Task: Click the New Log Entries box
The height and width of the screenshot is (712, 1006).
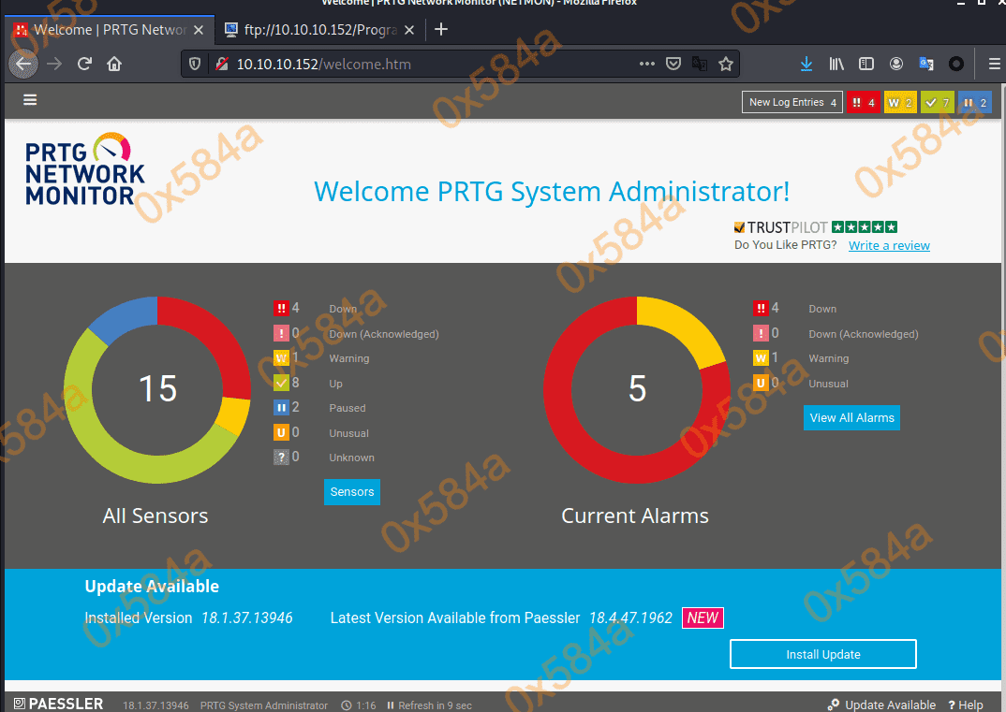Action: (x=792, y=103)
